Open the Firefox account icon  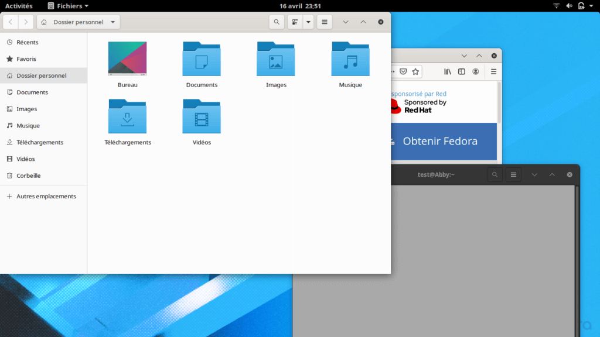476,71
